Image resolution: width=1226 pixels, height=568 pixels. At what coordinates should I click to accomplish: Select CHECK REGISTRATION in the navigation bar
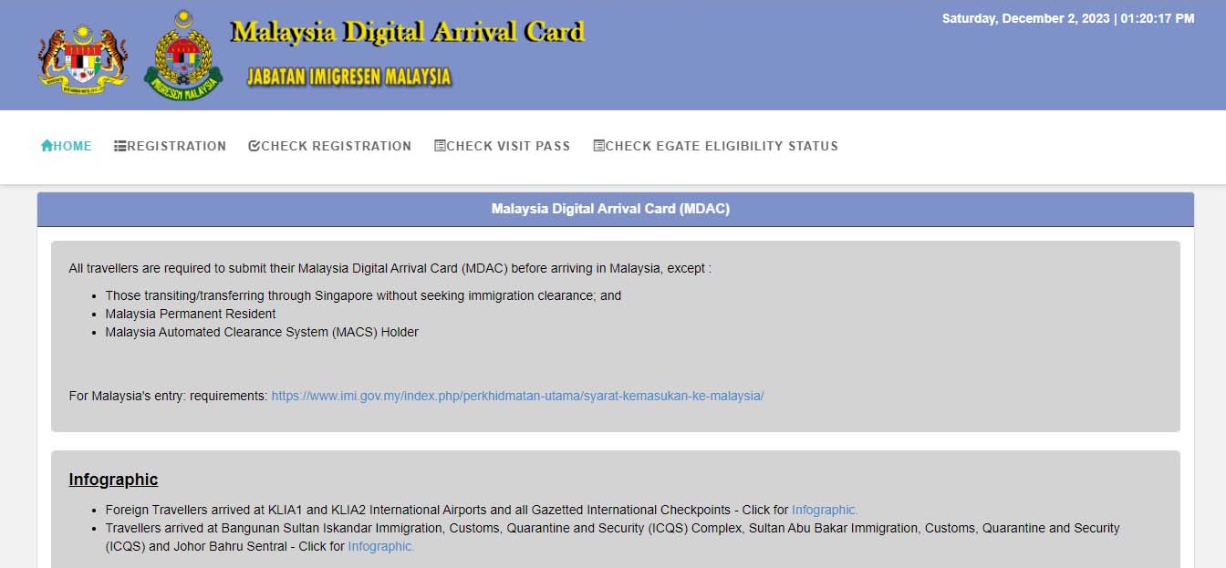336,146
